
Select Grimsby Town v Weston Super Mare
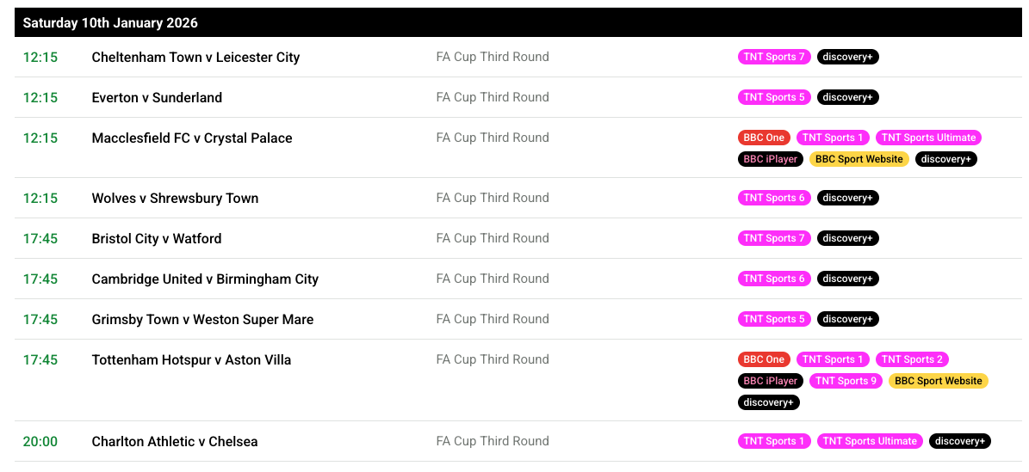coord(202,320)
